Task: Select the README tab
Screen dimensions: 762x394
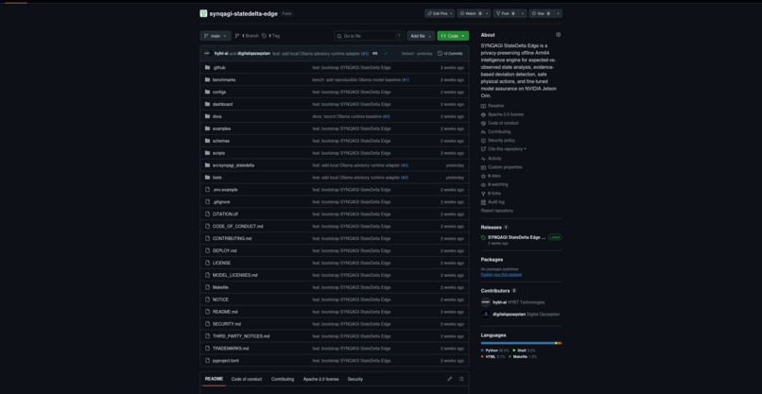Action: coord(214,379)
